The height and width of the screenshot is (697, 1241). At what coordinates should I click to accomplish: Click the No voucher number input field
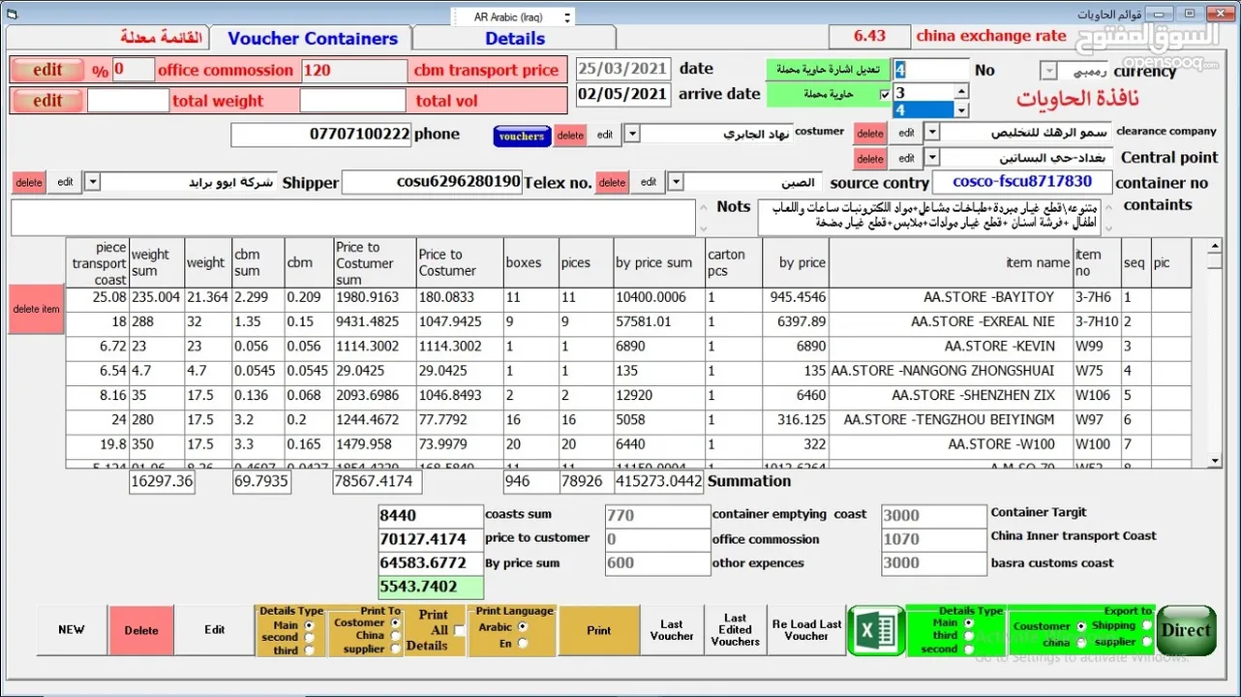click(930, 70)
